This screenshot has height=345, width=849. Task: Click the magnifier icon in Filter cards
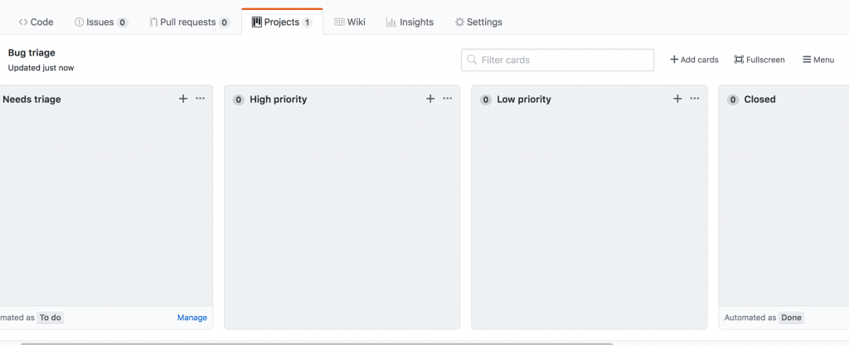pos(472,60)
